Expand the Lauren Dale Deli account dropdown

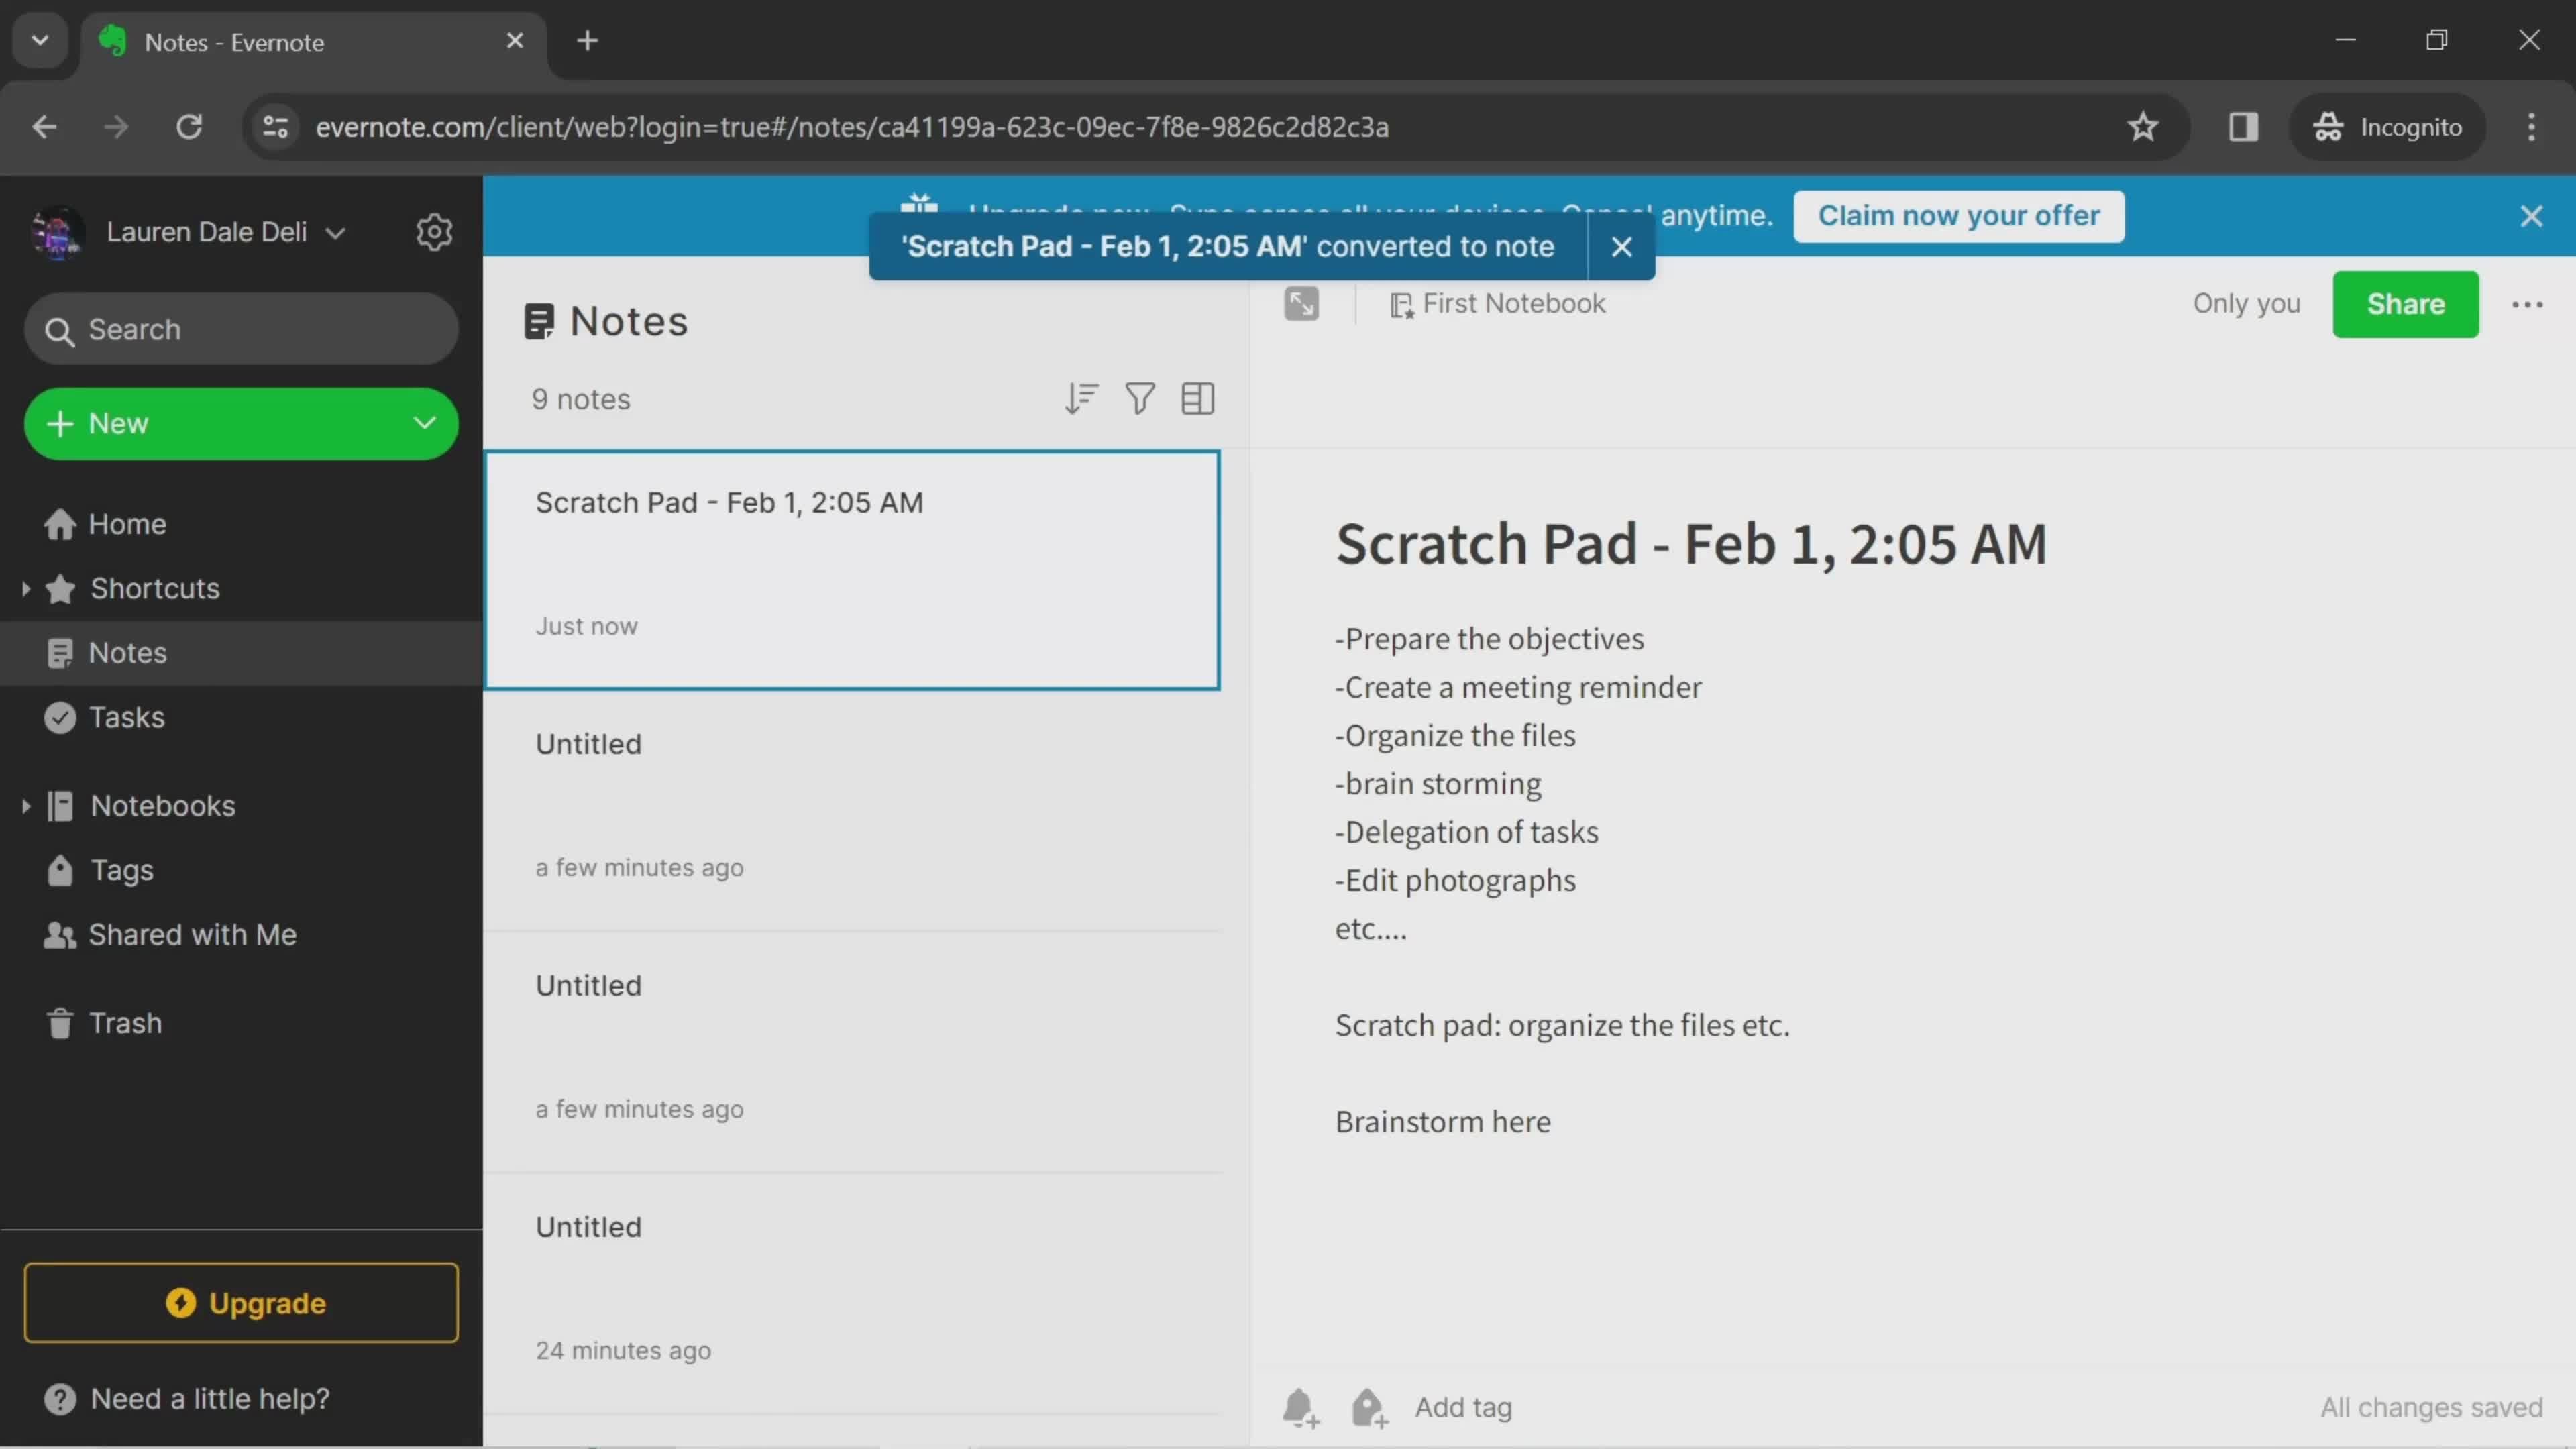334,231
